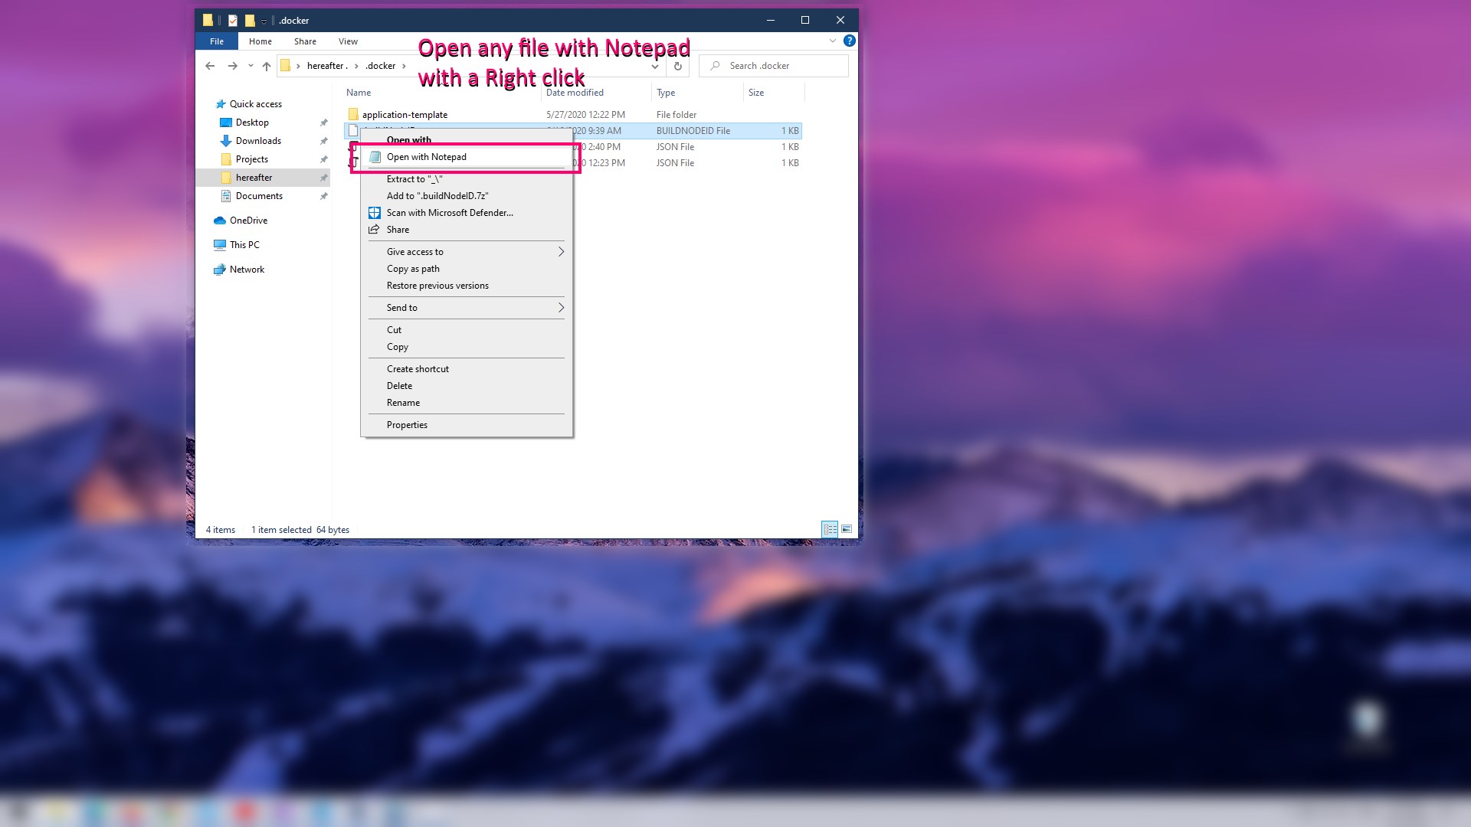The width and height of the screenshot is (1471, 827).
Task: Unpin the Projects folder pin icon
Action: click(x=323, y=159)
